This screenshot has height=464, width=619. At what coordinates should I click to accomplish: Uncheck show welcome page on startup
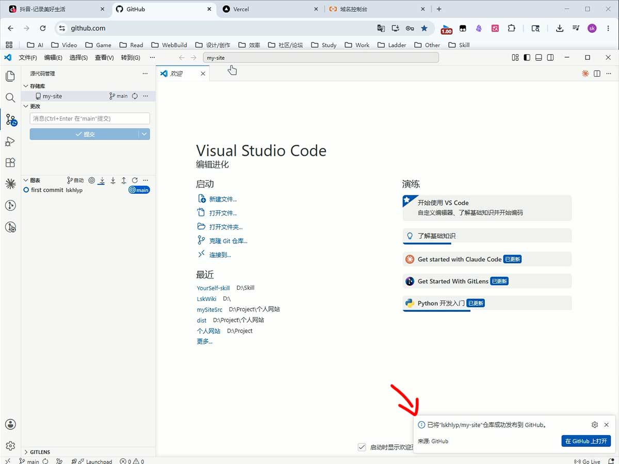pyautogui.click(x=362, y=447)
